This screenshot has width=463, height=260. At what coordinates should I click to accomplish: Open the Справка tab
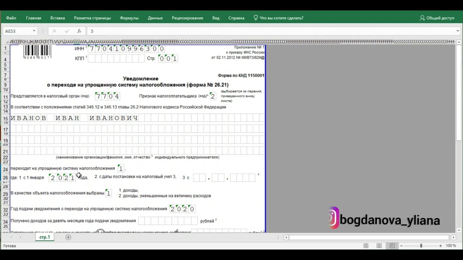[x=236, y=18]
